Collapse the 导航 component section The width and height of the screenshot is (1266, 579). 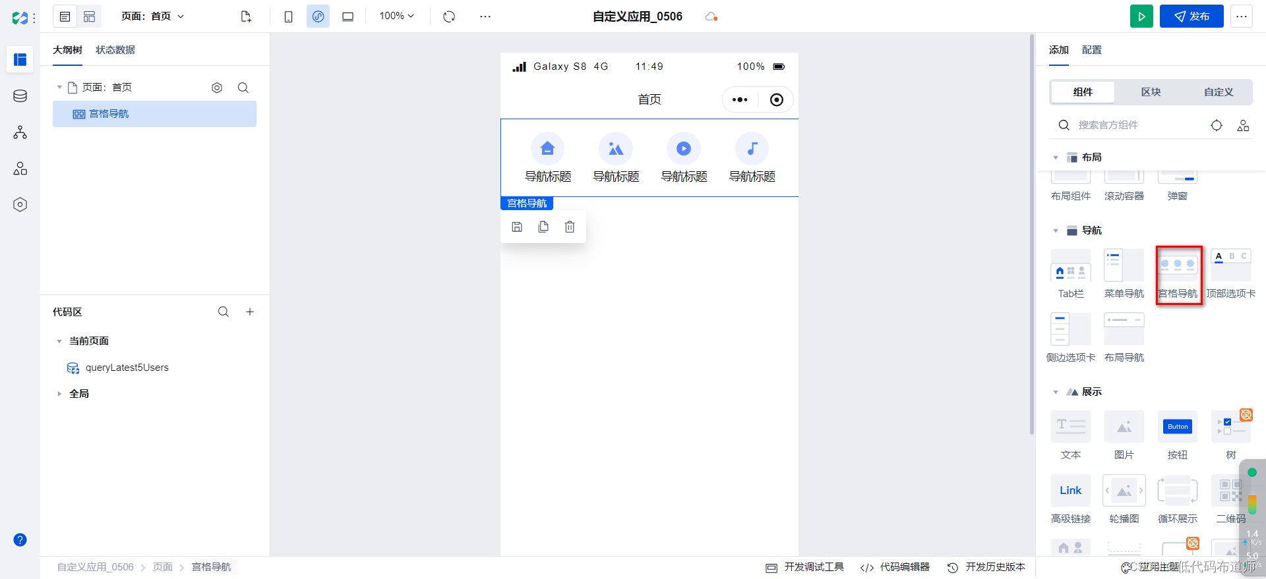point(1056,231)
